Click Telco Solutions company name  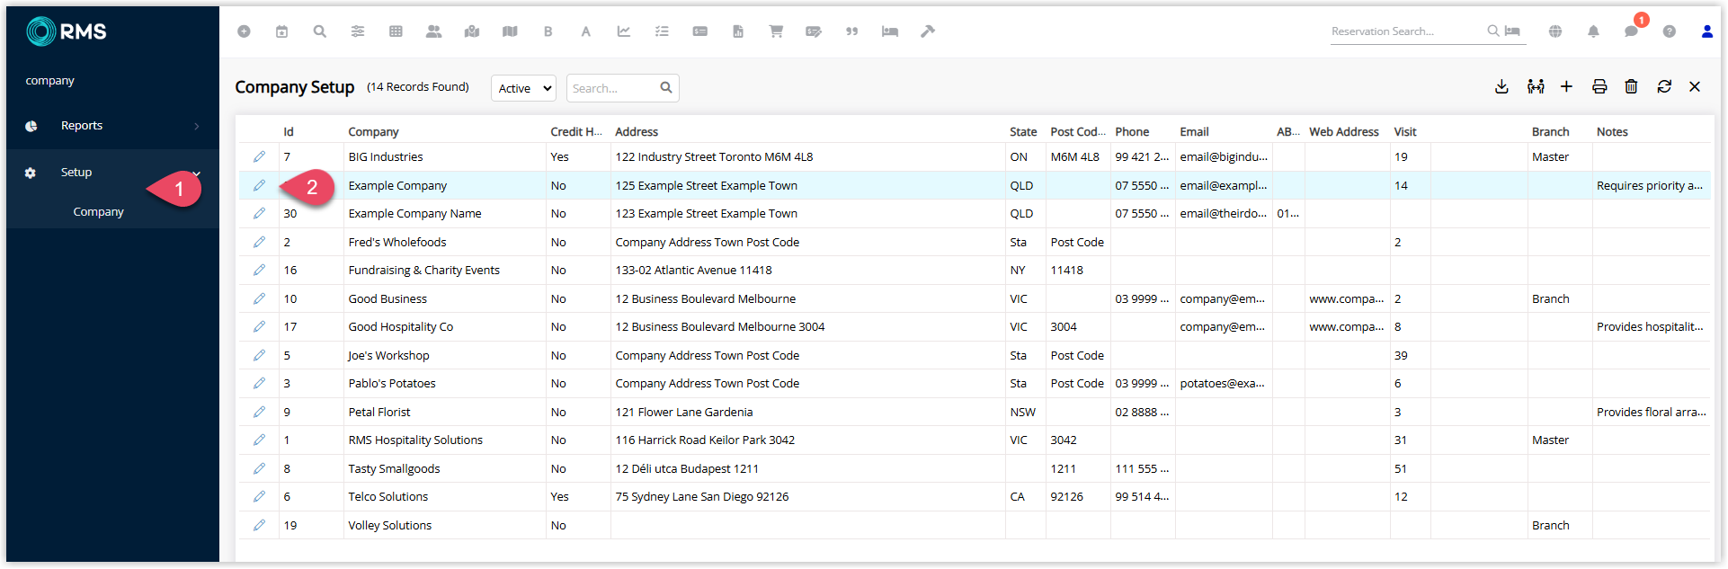[388, 497]
